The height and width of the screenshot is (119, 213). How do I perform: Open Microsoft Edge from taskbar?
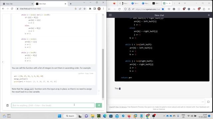click(105, 116)
